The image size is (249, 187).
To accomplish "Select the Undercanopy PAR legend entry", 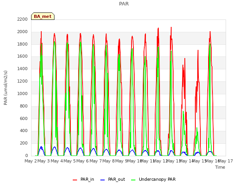I will (x=157, y=179).
